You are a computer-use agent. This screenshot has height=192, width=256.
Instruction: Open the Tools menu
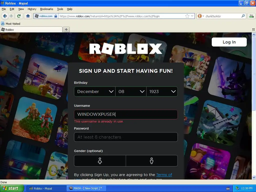60,9
